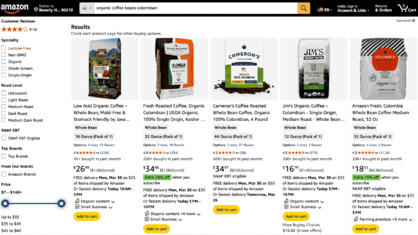Click the delivery location pin icon

pyautogui.click(x=36, y=9)
